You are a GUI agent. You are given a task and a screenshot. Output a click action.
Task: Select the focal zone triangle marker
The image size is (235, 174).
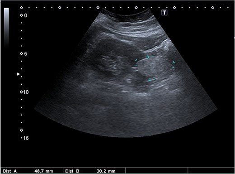click(x=18, y=74)
